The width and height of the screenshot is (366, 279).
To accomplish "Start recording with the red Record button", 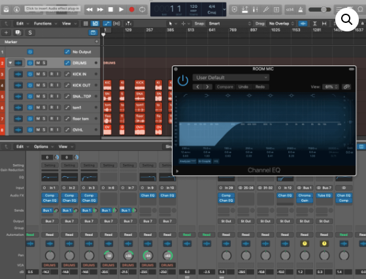I will click(131, 10).
